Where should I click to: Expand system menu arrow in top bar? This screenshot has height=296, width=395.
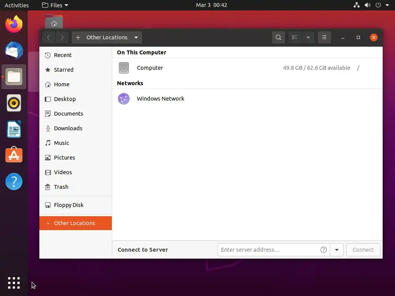pos(387,5)
